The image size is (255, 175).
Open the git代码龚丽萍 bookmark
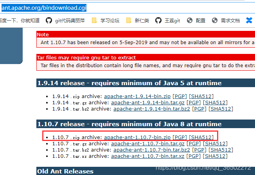pos(70,21)
